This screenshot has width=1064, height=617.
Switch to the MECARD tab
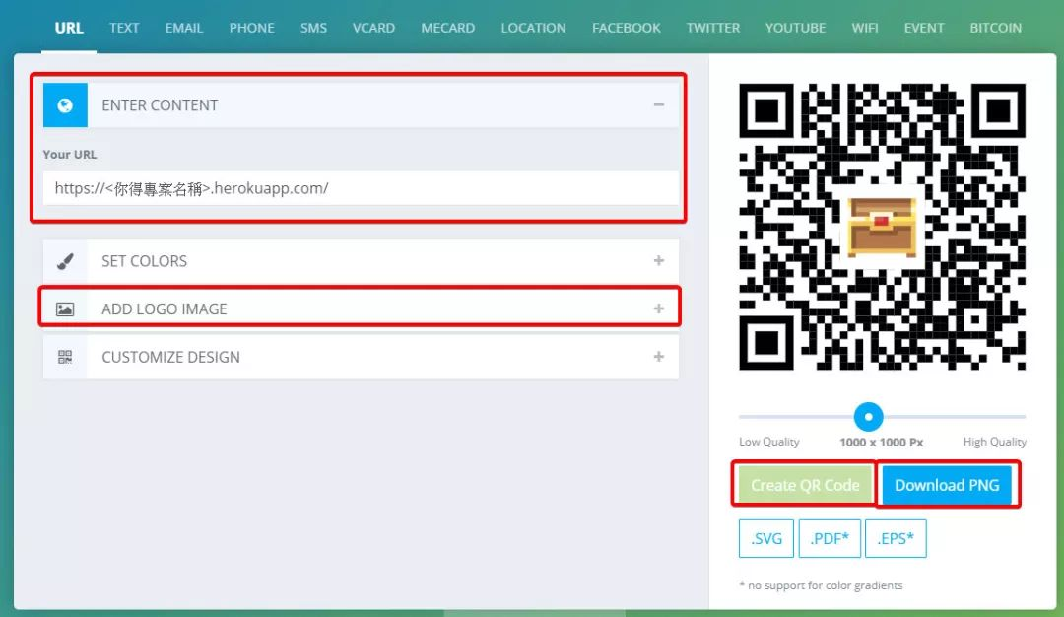tap(448, 28)
